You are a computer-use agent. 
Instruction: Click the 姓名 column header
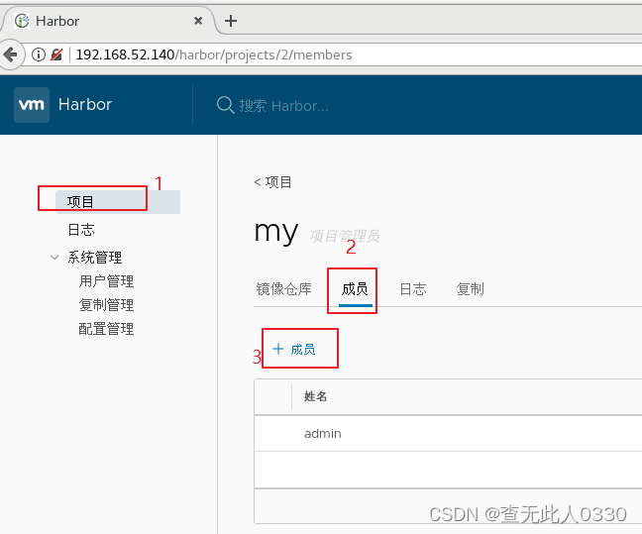click(x=315, y=396)
